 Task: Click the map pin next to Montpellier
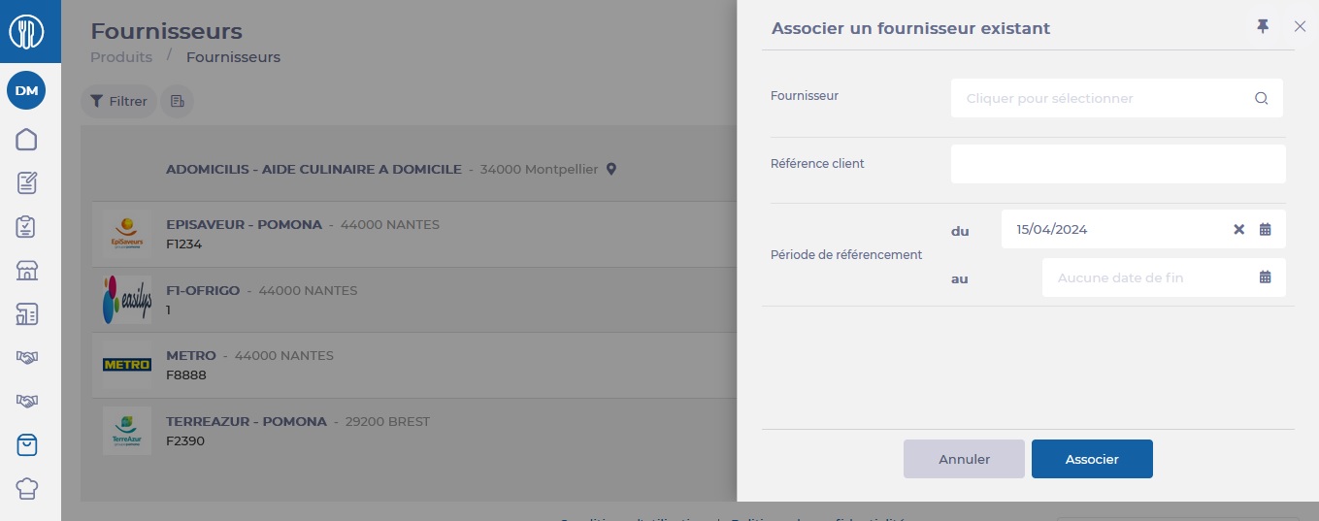[611, 169]
